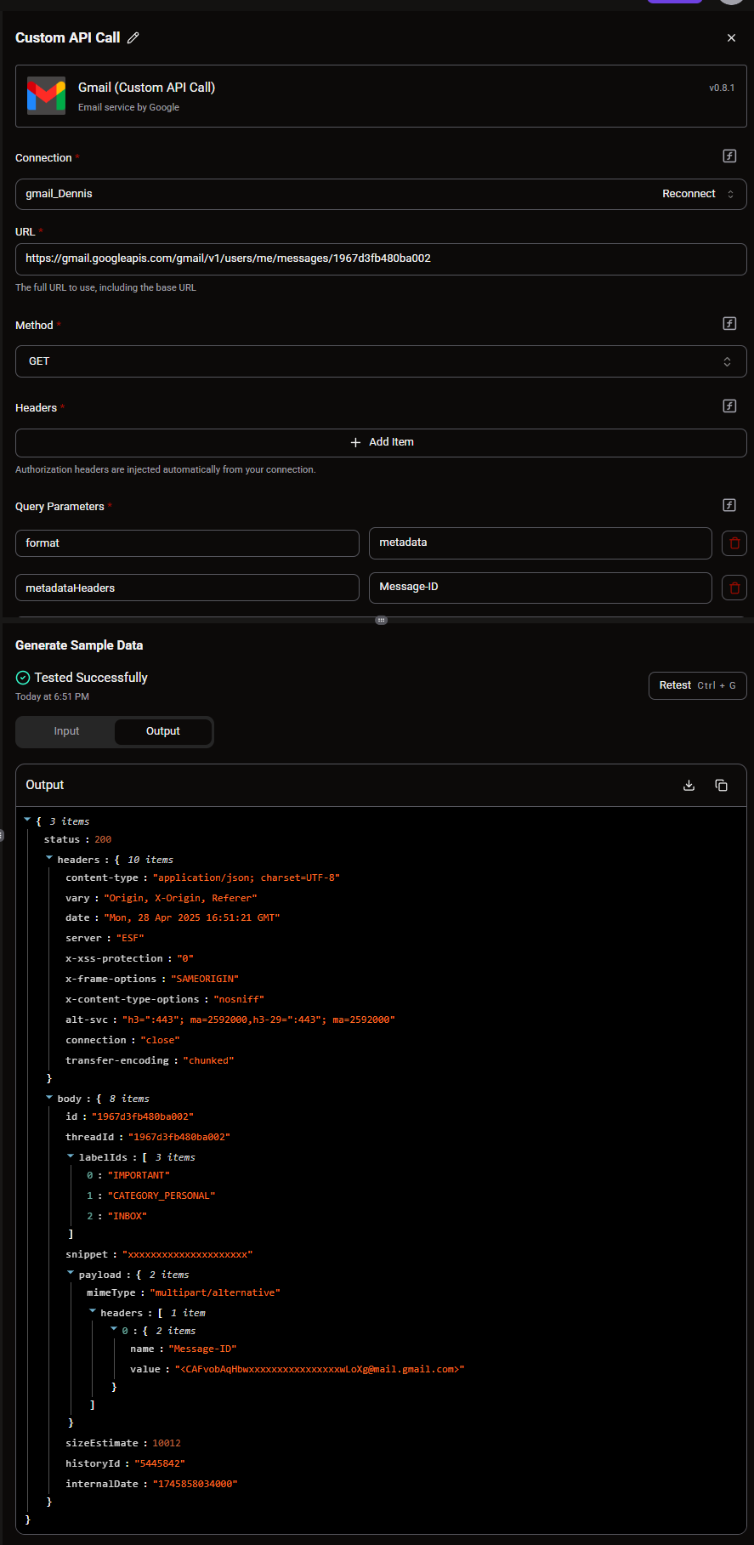Image resolution: width=754 pixels, height=1545 pixels.
Task: Click the connection value "close"
Action: (160, 1041)
